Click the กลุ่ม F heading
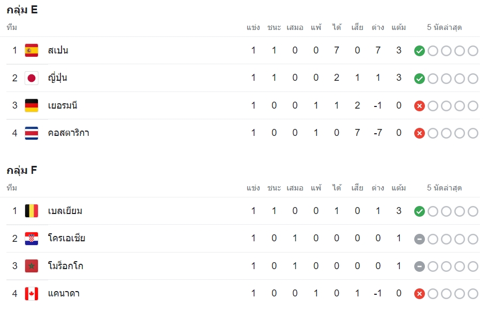496x313 pixels. pos(22,171)
